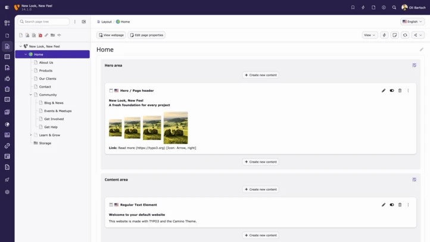The image size is (430, 242).
Task: Collapse the Community tree node
Action: [31, 95]
